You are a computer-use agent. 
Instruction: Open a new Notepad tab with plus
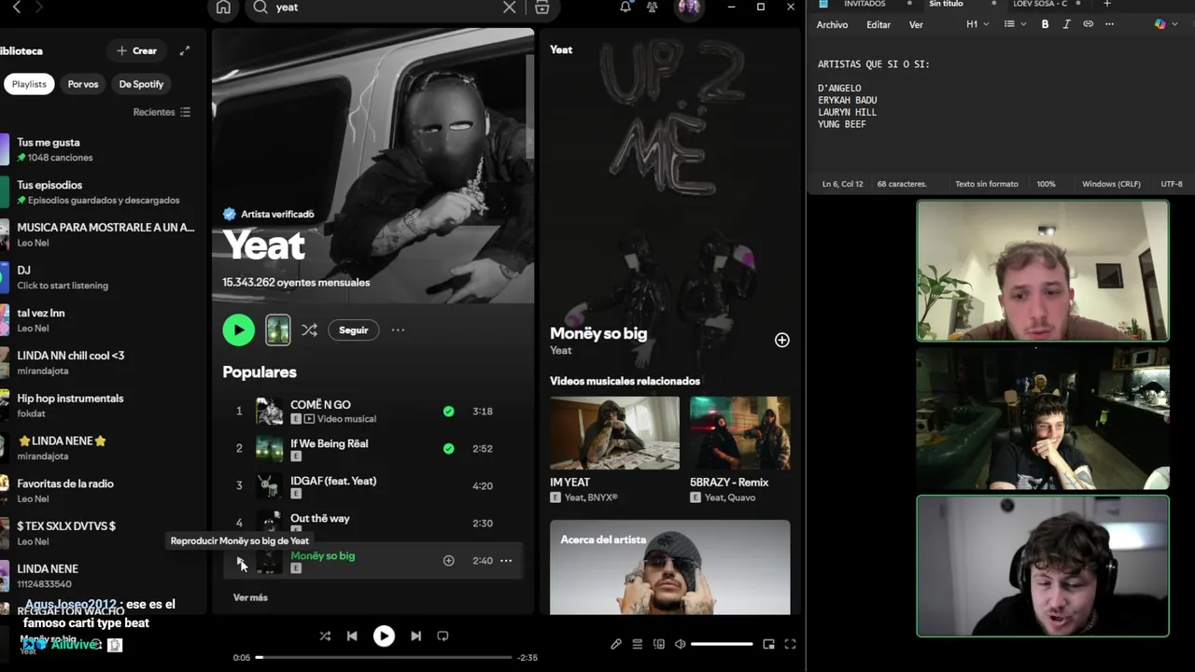pyautogui.click(x=1107, y=5)
